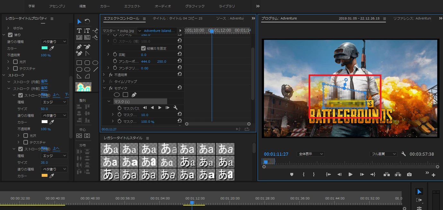The width and height of the screenshot is (443, 210).
Task: Enable テクスチャ checkbox under first outer stroke
Action: point(26,142)
